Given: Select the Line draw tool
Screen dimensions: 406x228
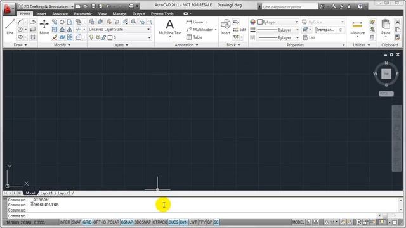Looking at the screenshot, I should tap(10, 27).
